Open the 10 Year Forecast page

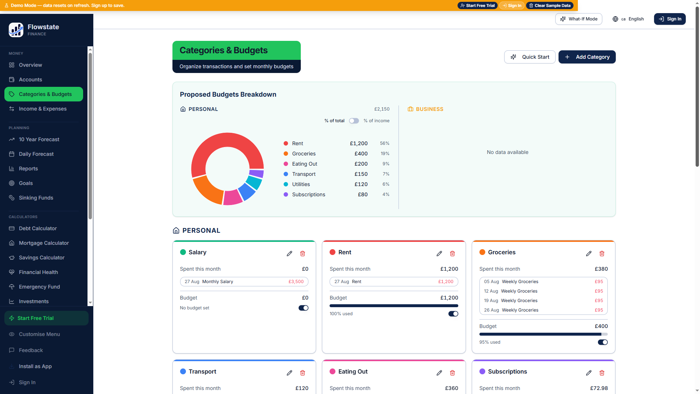pyautogui.click(x=44, y=139)
